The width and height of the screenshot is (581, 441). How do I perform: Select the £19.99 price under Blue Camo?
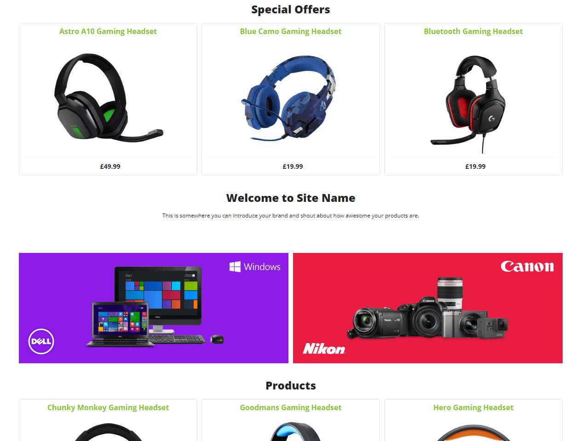pos(293,166)
